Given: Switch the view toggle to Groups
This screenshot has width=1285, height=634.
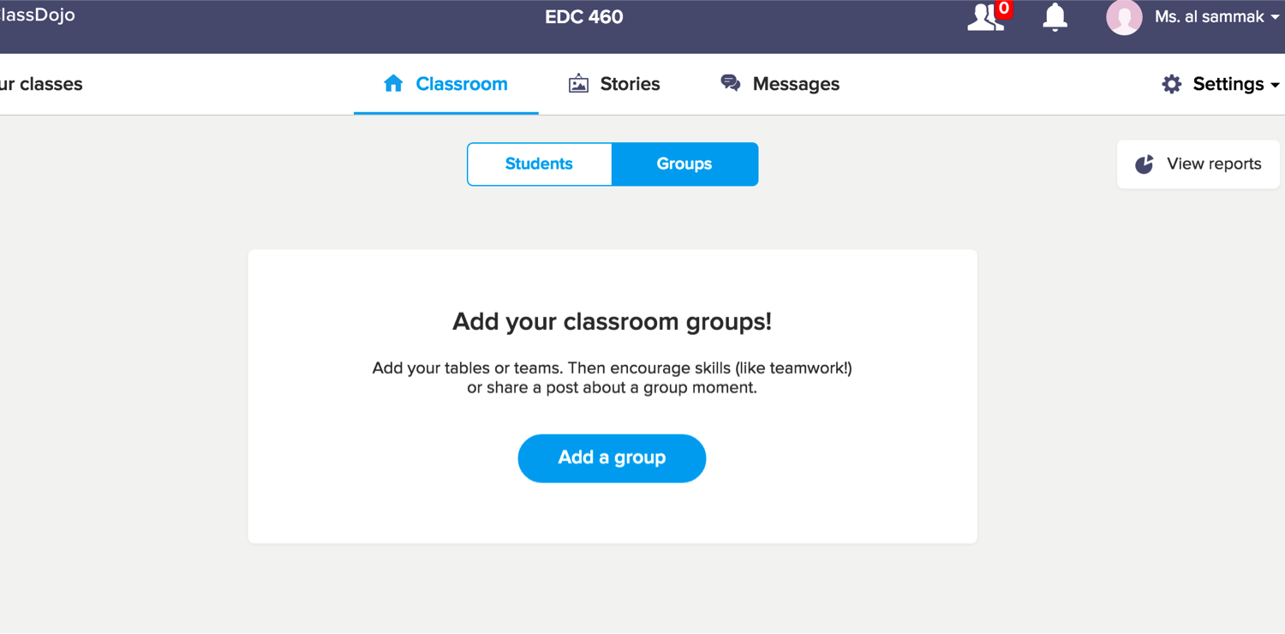Looking at the screenshot, I should (684, 164).
